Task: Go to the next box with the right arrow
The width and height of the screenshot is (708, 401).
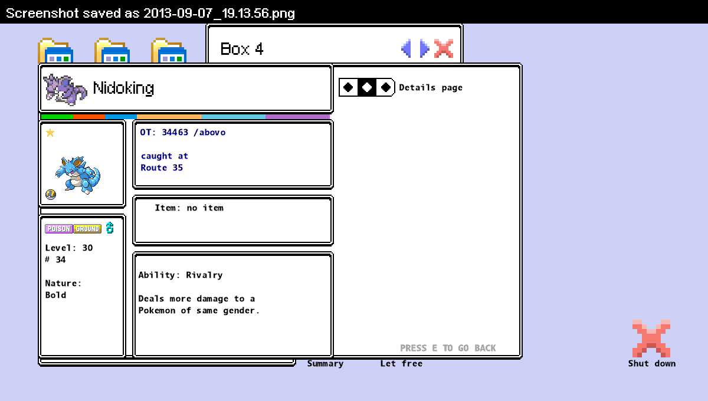Action: (425, 48)
